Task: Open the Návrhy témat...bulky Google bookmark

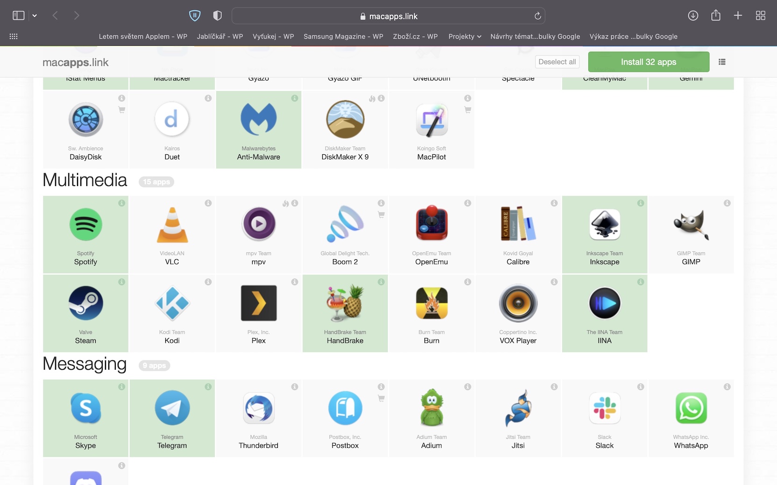Action: [x=535, y=36]
